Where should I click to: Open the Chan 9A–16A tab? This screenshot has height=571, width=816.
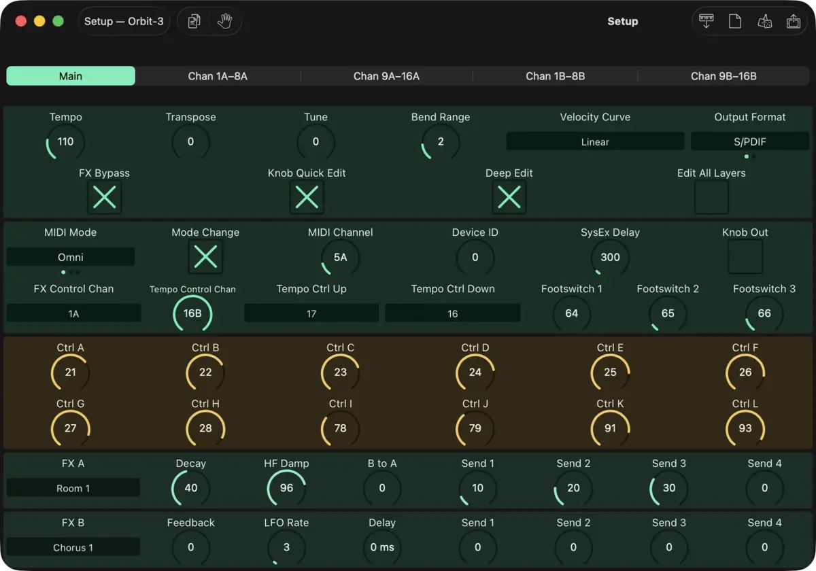[386, 76]
